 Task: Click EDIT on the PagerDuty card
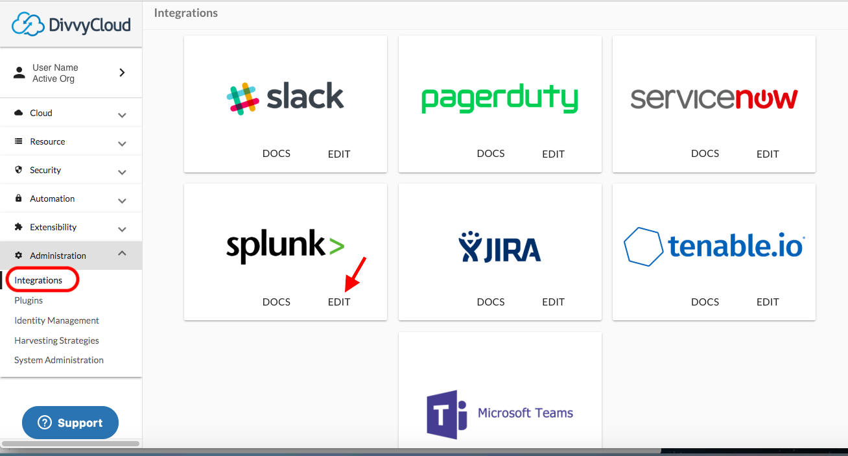click(x=554, y=154)
